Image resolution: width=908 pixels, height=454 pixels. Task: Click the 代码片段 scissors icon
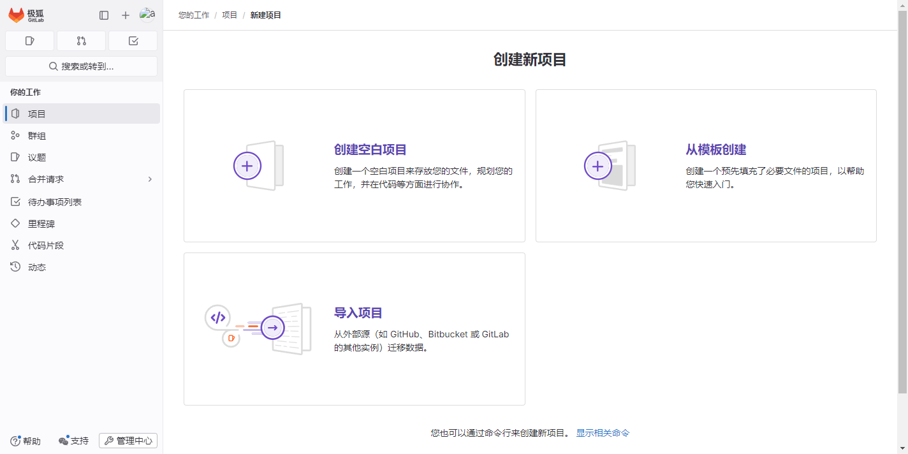pos(15,245)
